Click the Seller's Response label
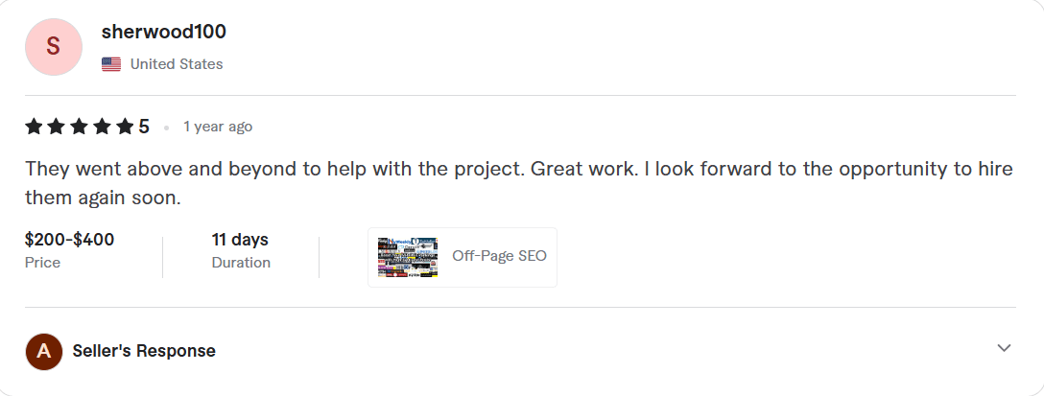Image resolution: width=1044 pixels, height=396 pixels. pos(144,351)
